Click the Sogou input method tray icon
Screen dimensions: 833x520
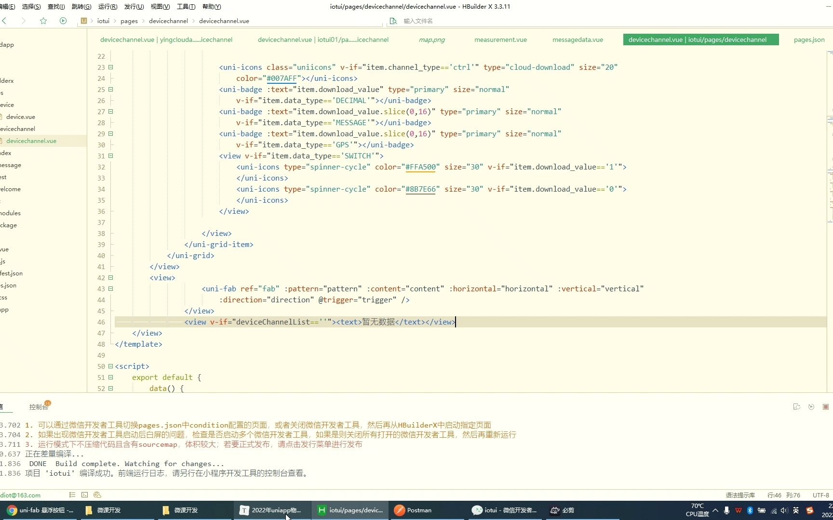[x=810, y=510]
